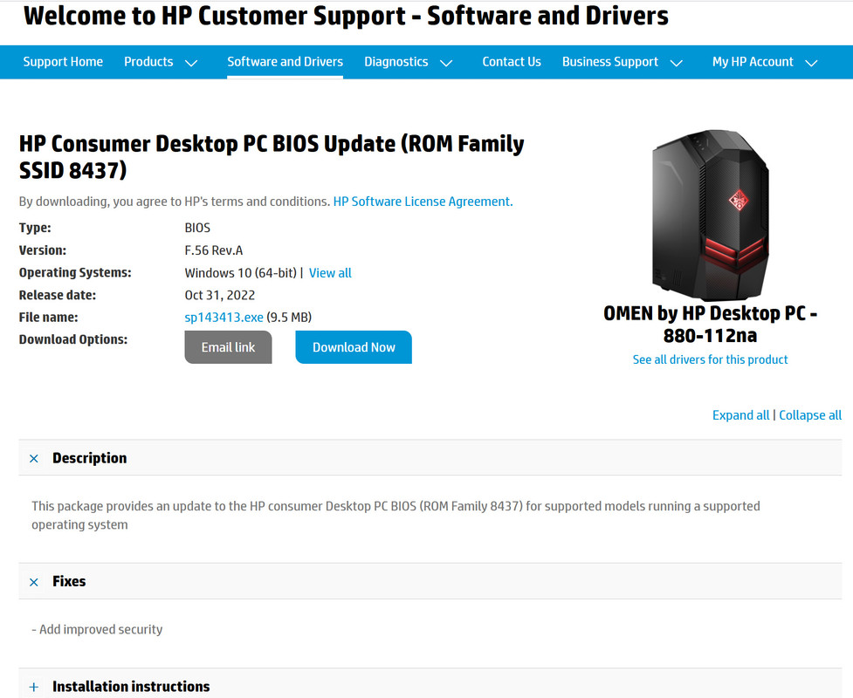Click the Description package summary paragraph
This screenshot has height=698, width=853.
pyautogui.click(x=396, y=516)
